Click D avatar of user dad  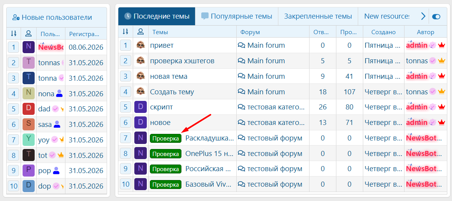[28, 109]
